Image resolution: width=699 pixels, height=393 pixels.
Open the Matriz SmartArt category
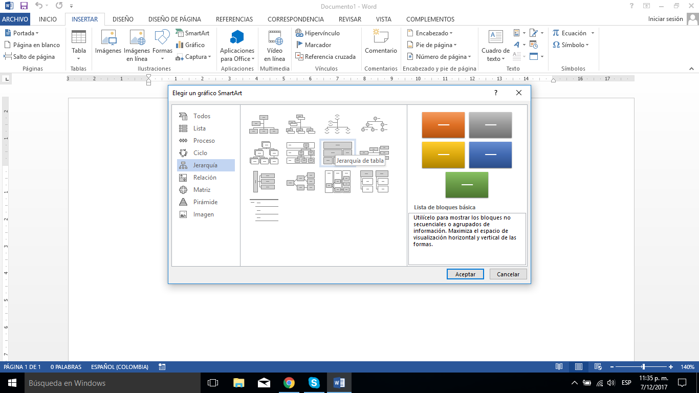[x=206, y=190]
